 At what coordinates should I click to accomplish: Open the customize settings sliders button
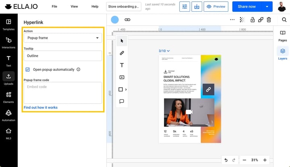click(x=184, y=6)
